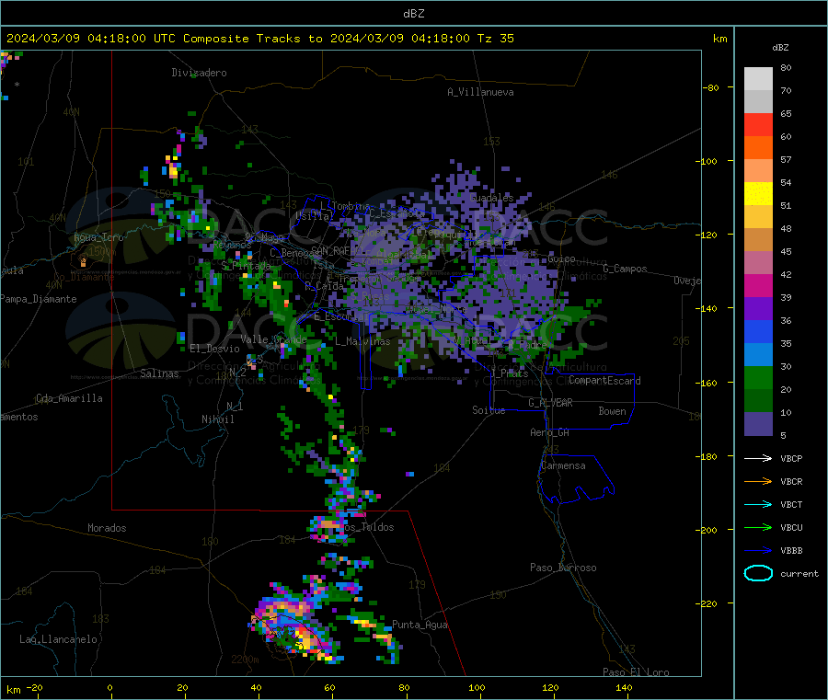Viewport: 828px width, 700px height.
Task: Click the VBCR legend label
Action: click(791, 482)
